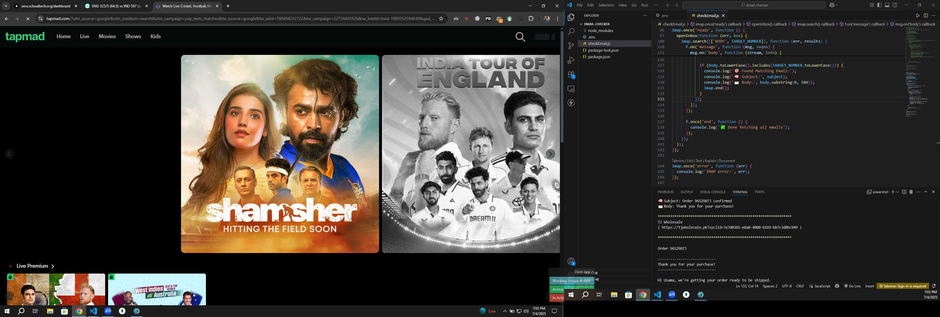This screenshot has width=940, height=317.
Task: Open the terminal launch profile dropdown arrow
Action: click(897, 192)
